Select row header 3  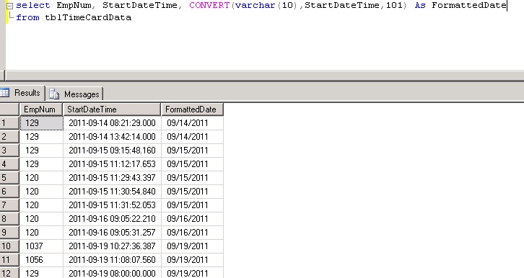point(9,151)
